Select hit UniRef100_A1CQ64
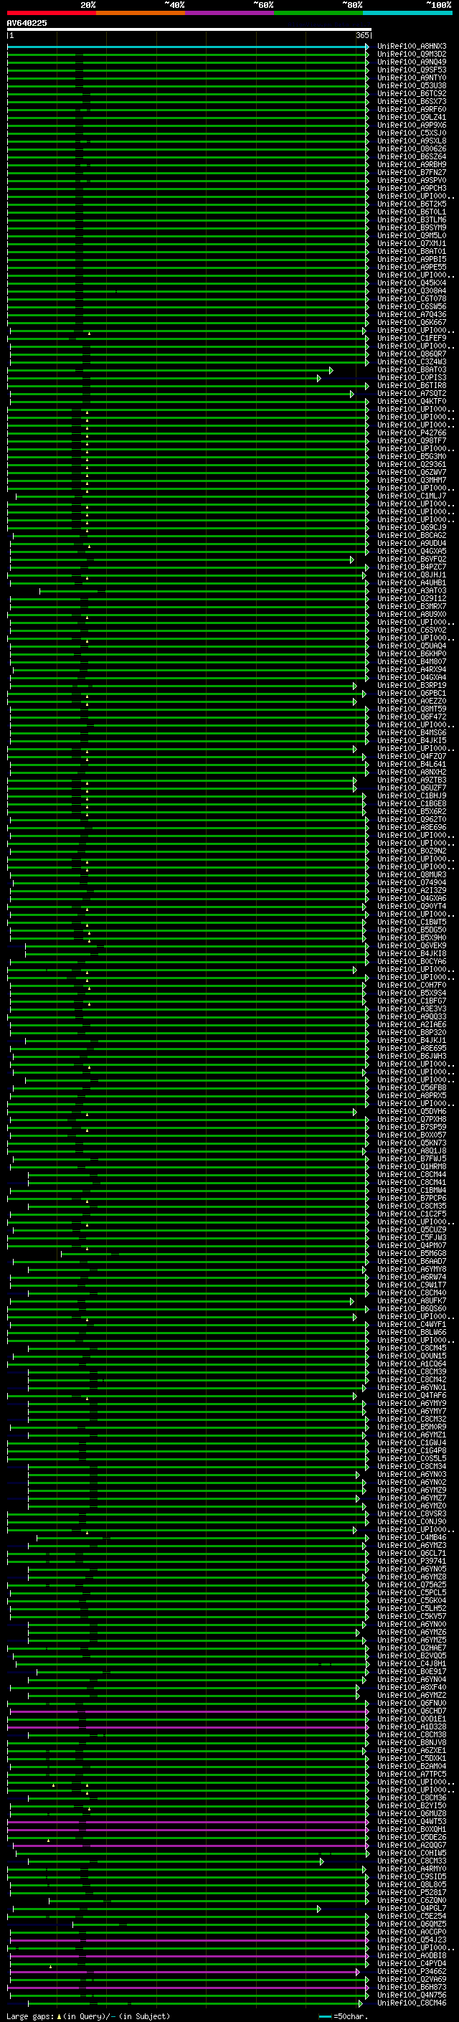Screen dimensions: 459x2022 [412, 1364]
